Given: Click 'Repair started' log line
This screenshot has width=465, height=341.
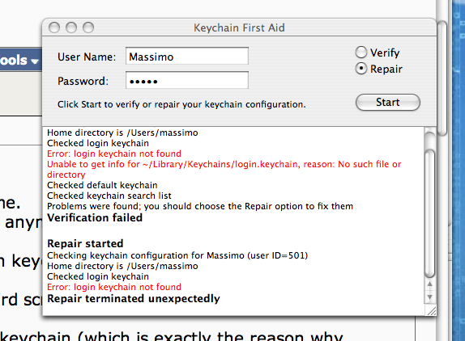Looking at the screenshot, I should (85, 243).
